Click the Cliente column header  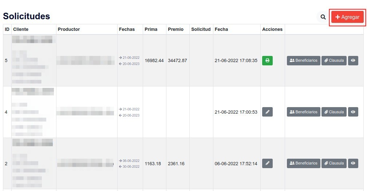[21, 29]
